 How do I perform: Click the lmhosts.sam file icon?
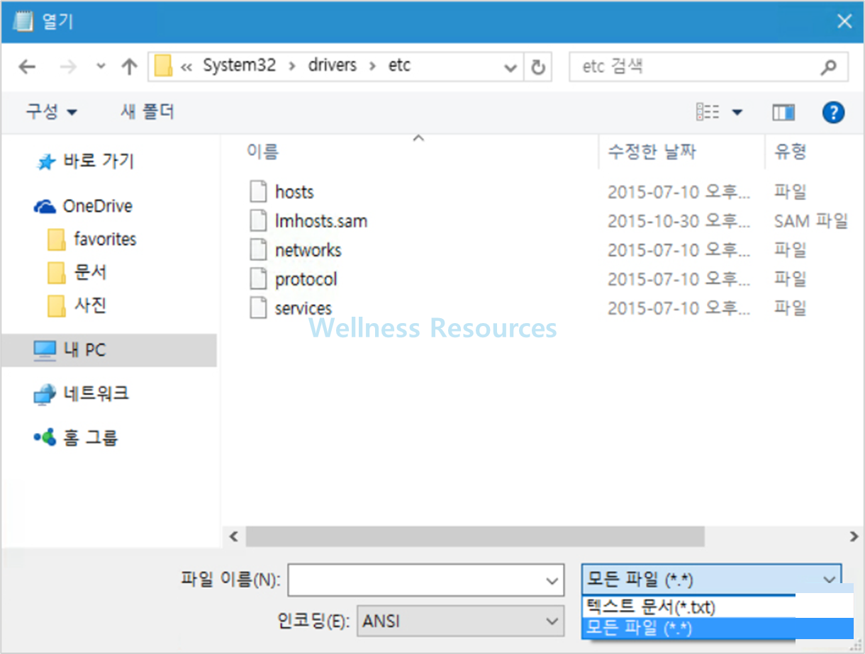point(258,221)
